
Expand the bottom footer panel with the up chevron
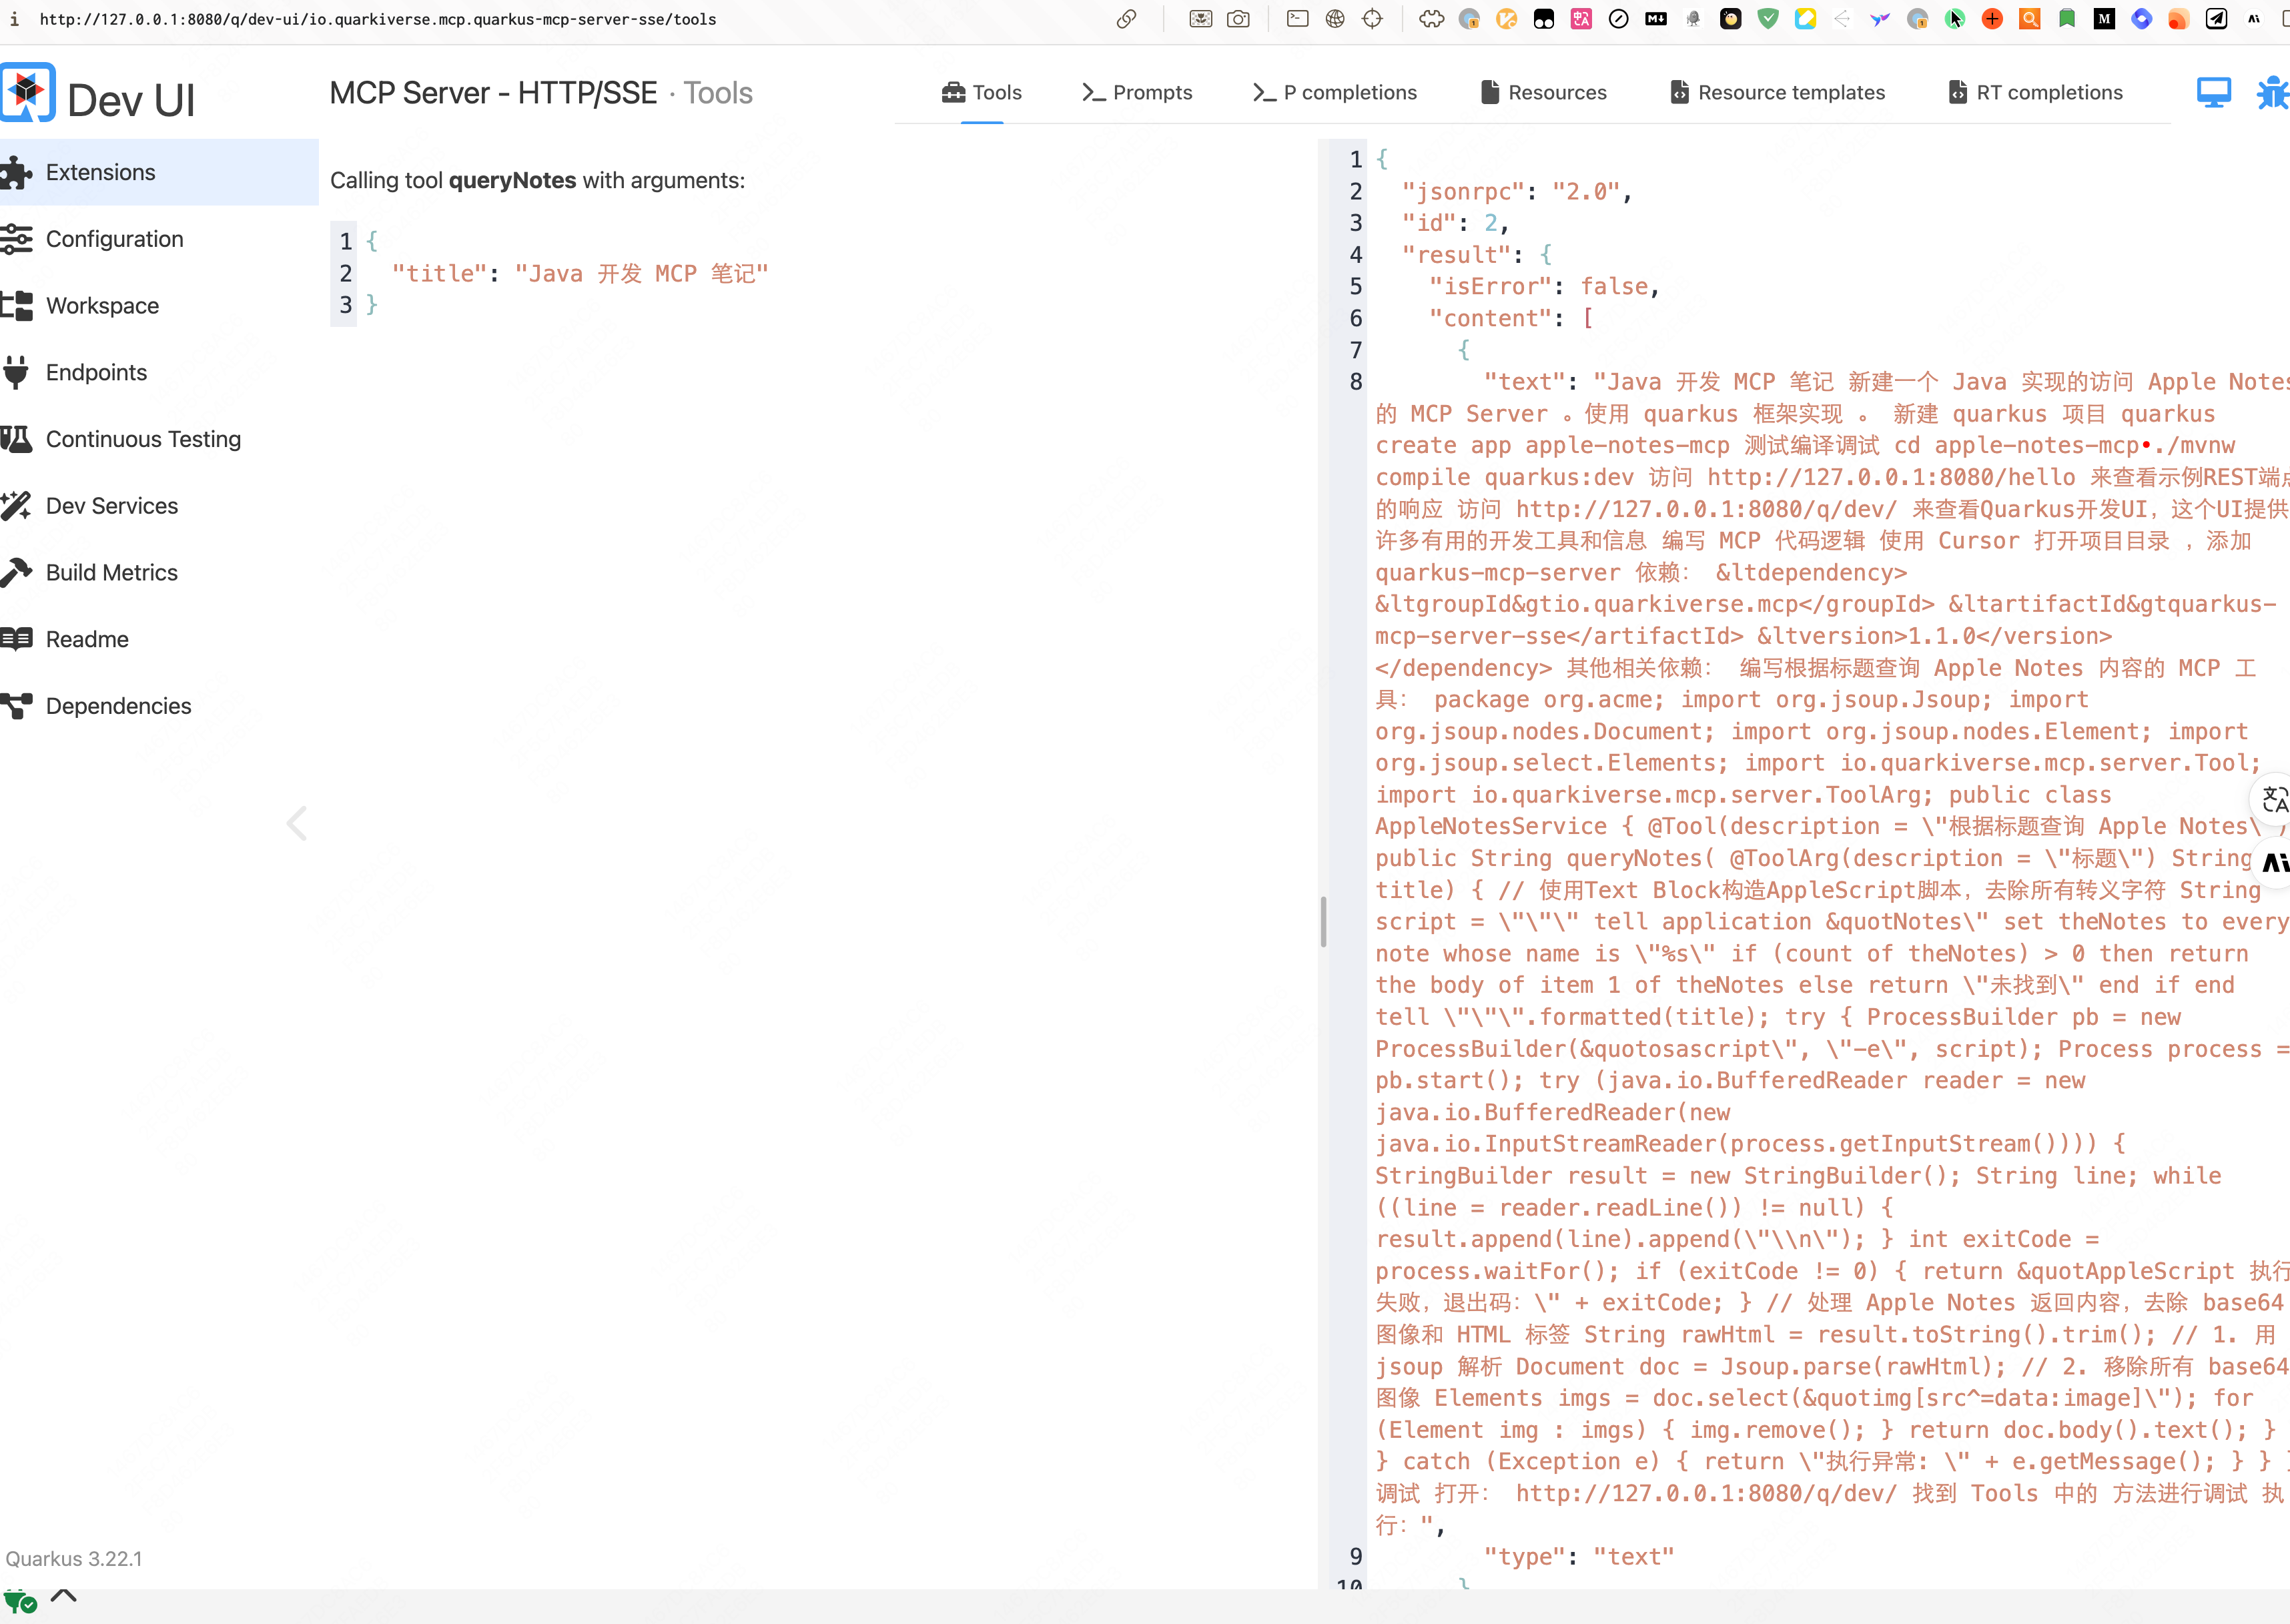click(x=63, y=1595)
